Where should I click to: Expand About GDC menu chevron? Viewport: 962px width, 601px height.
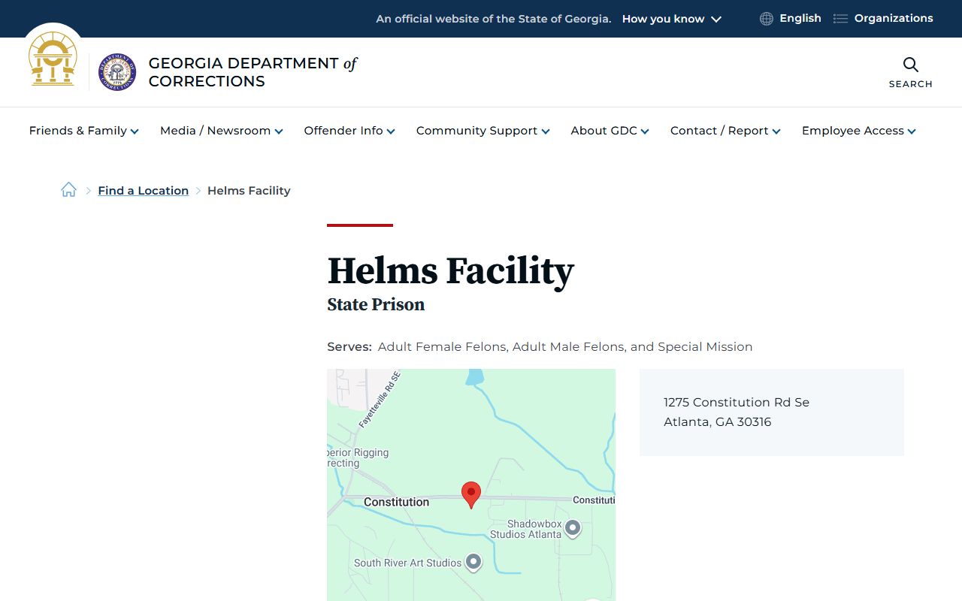pos(645,131)
